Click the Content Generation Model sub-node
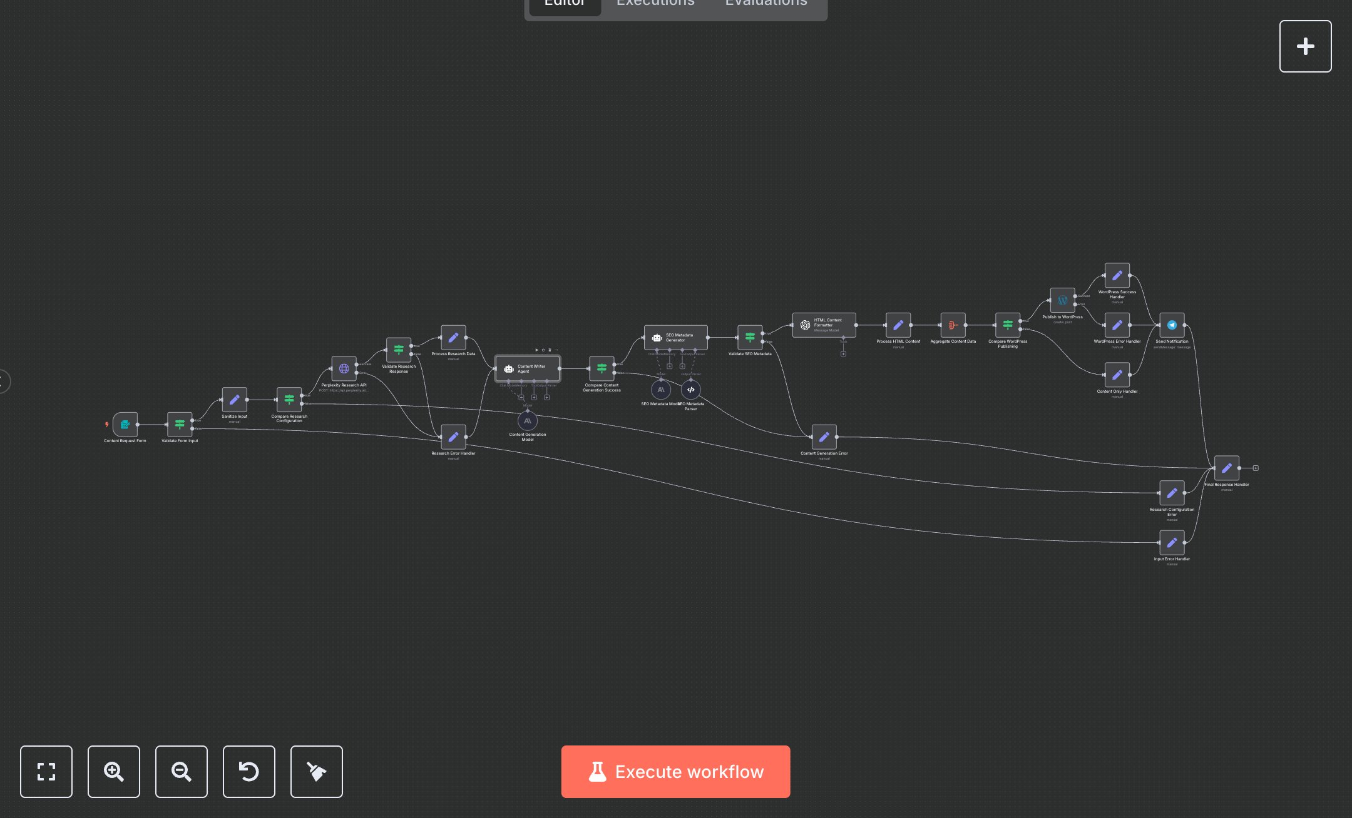The image size is (1352, 818). click(528, 421)
